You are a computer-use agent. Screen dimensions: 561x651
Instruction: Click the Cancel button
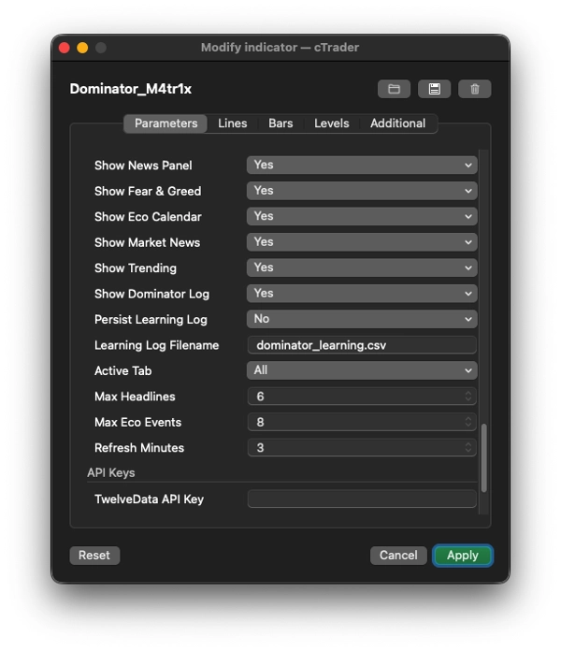398,555
